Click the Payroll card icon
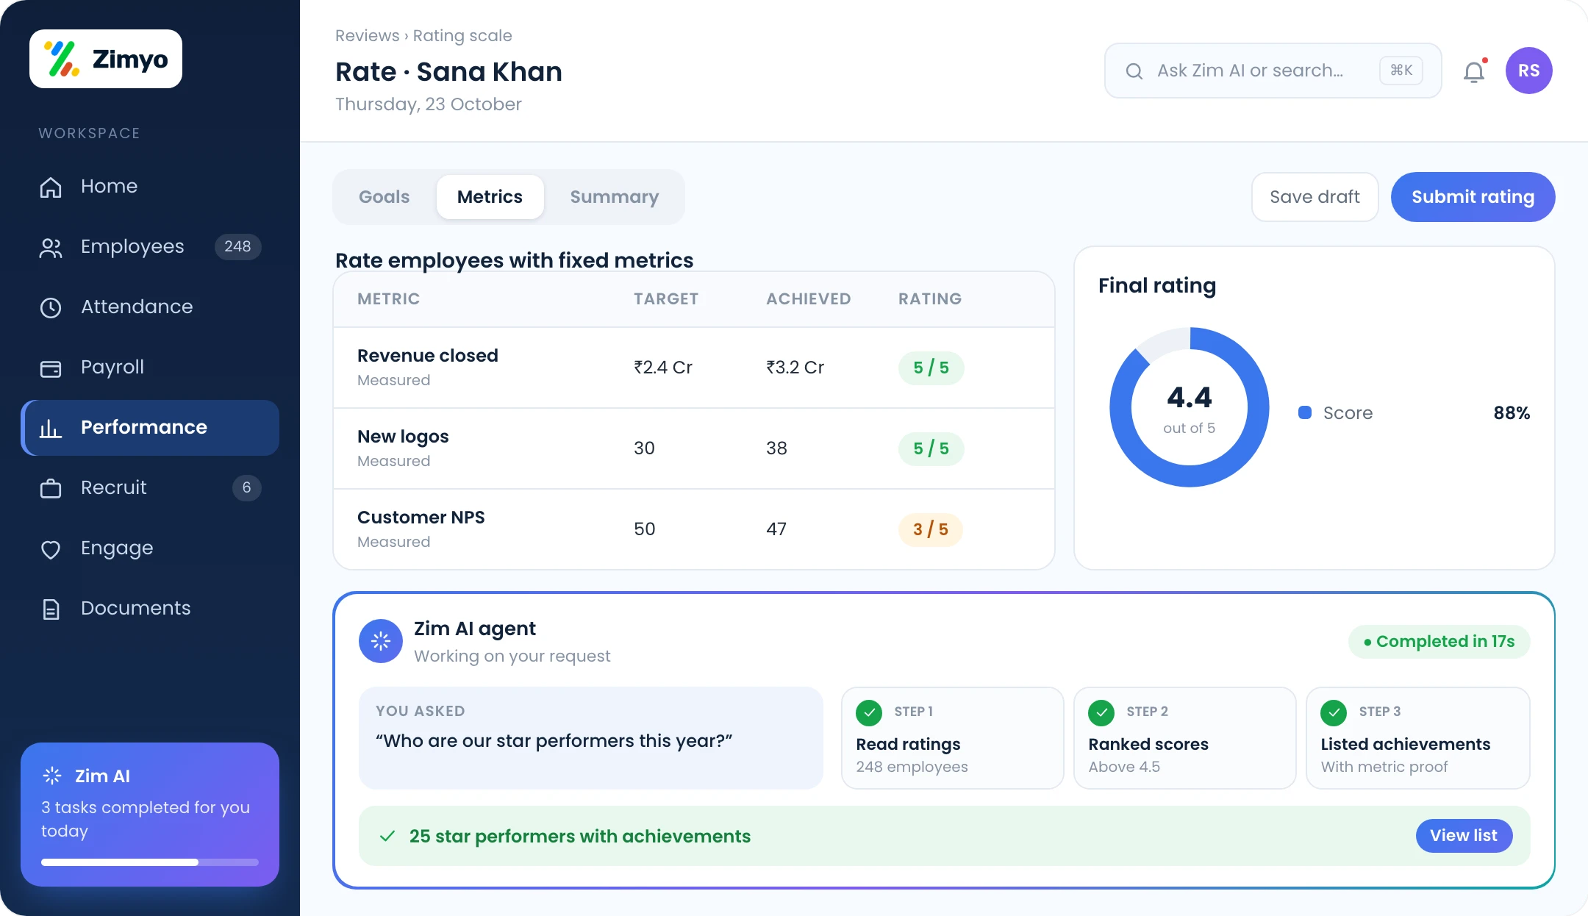The image size is (1588, 916). pos(51,368)
